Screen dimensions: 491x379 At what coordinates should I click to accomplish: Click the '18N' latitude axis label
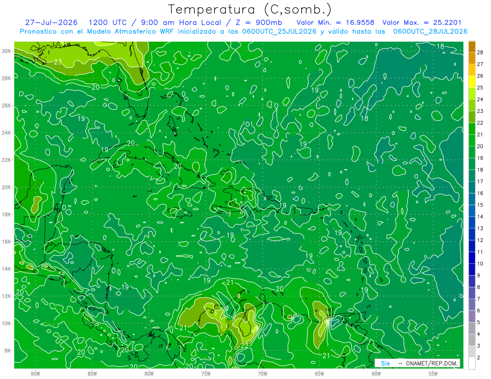pyautogui.click(x=7, y=215)
